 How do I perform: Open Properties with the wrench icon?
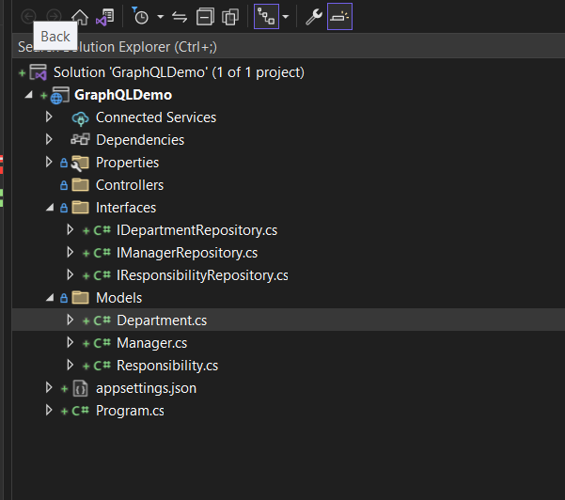pos(314,16)
